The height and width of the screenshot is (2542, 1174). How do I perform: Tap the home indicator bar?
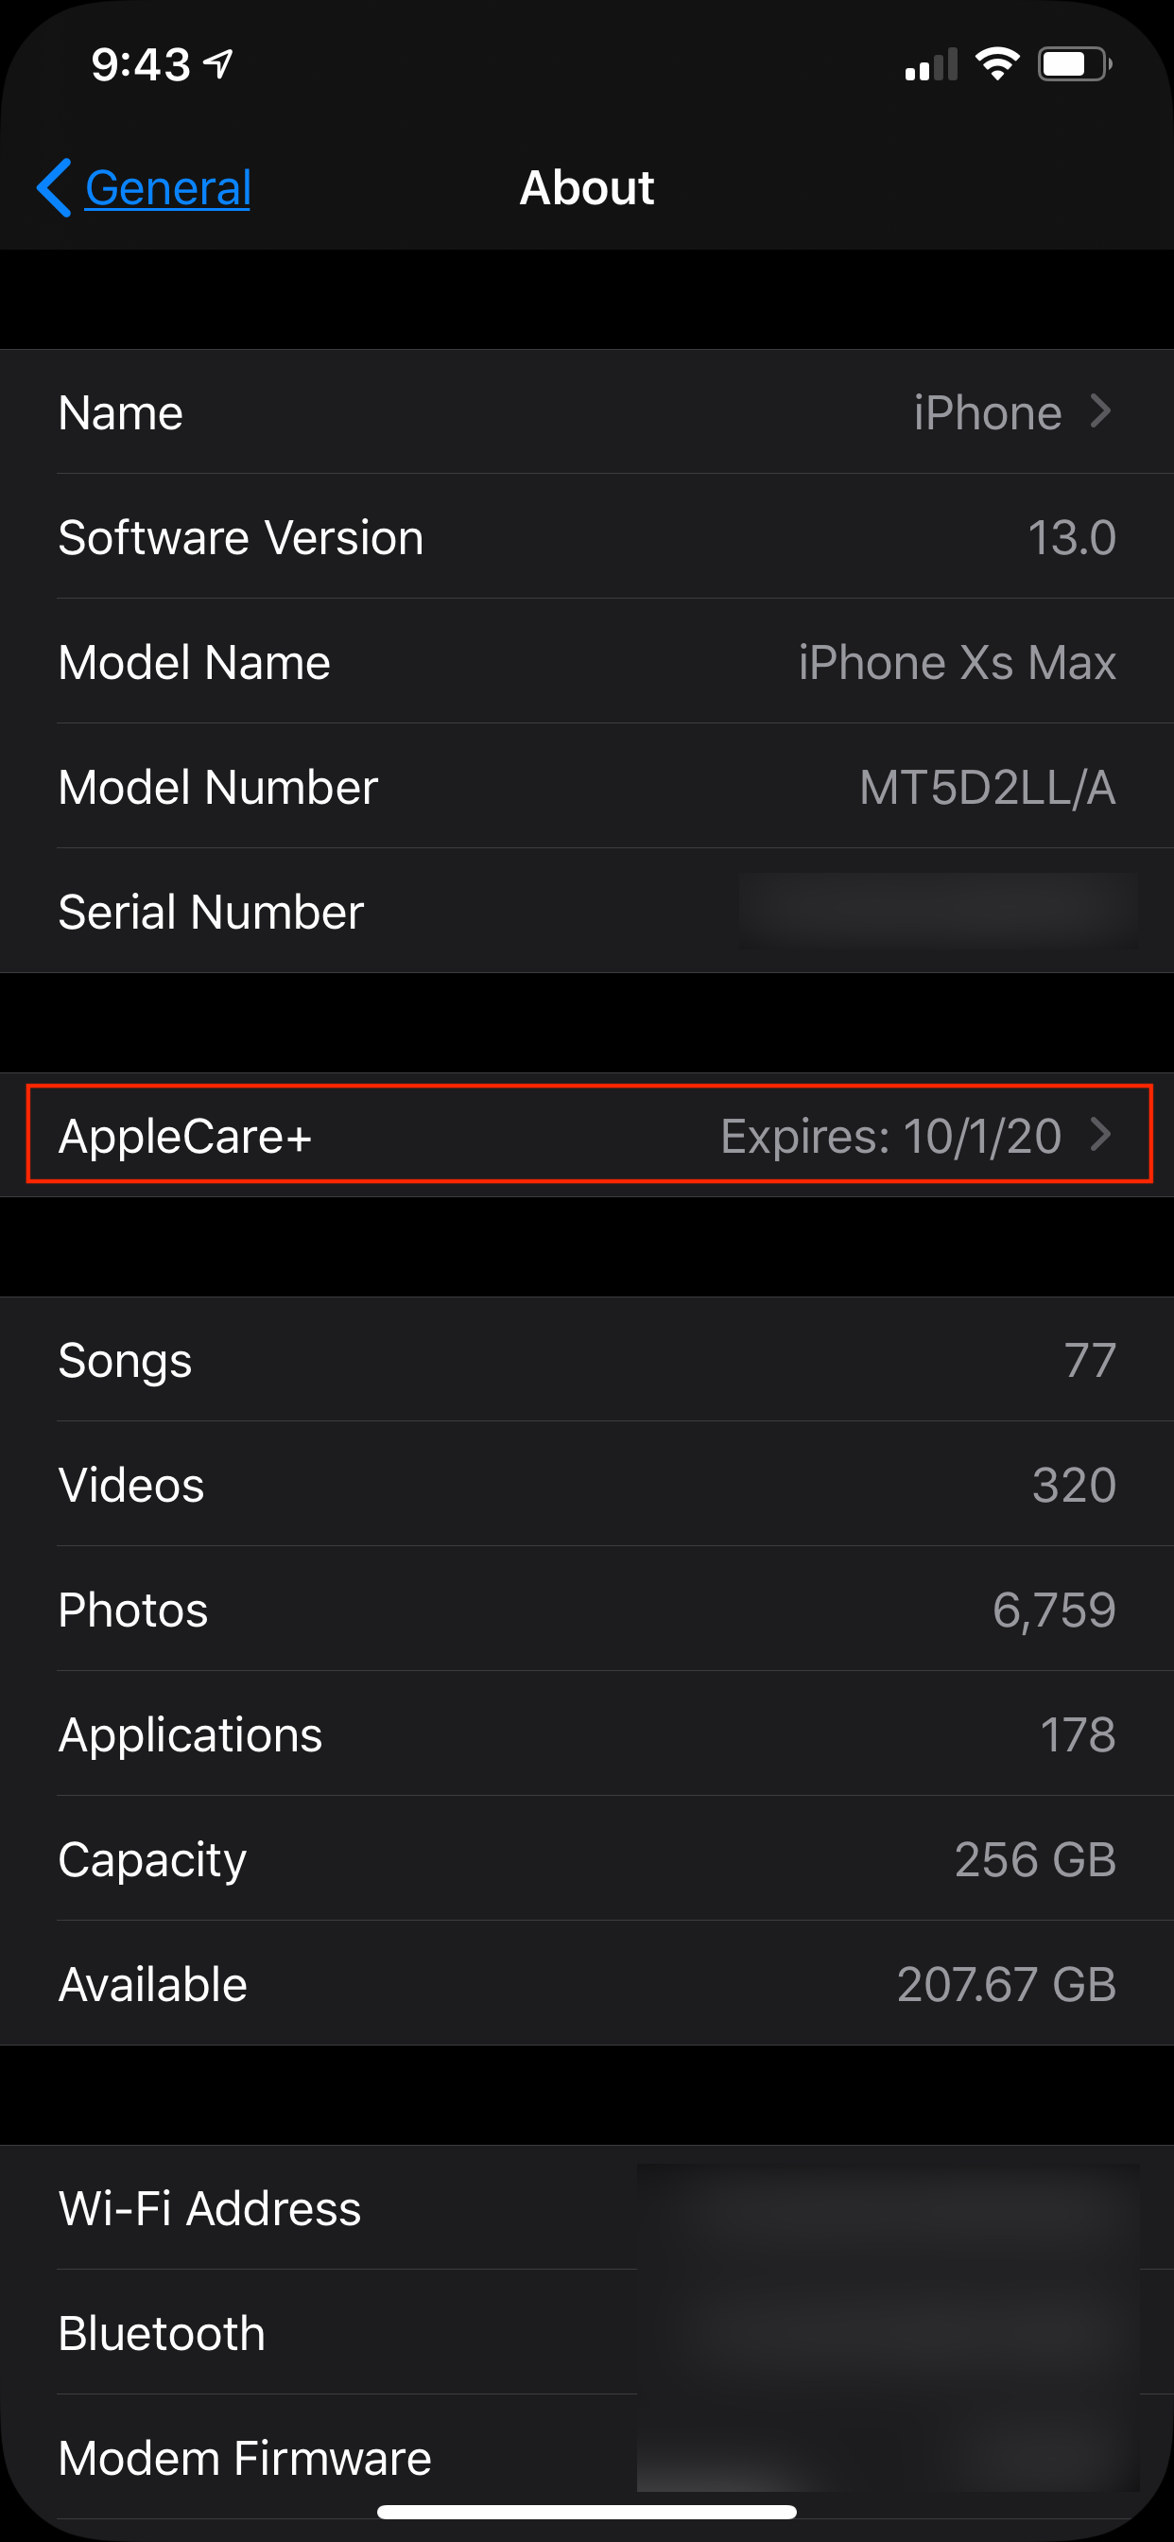pos(587,2512)
